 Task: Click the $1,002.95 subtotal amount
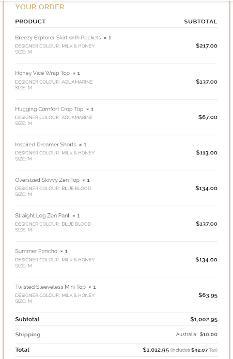(x=204, y=319)
